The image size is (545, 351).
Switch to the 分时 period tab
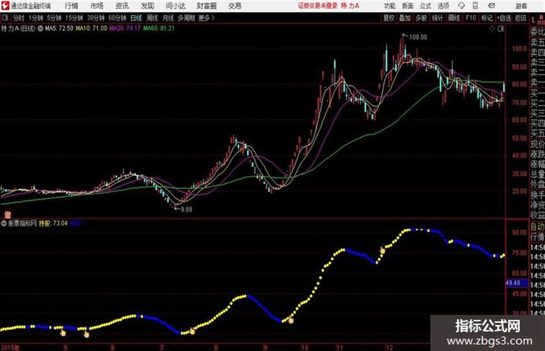[19, 18]
